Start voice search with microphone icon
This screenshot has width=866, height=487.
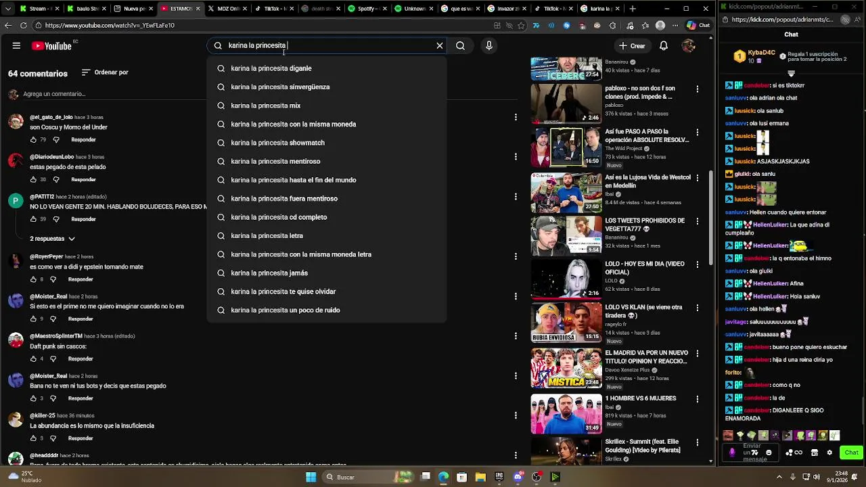pos(488,46)
